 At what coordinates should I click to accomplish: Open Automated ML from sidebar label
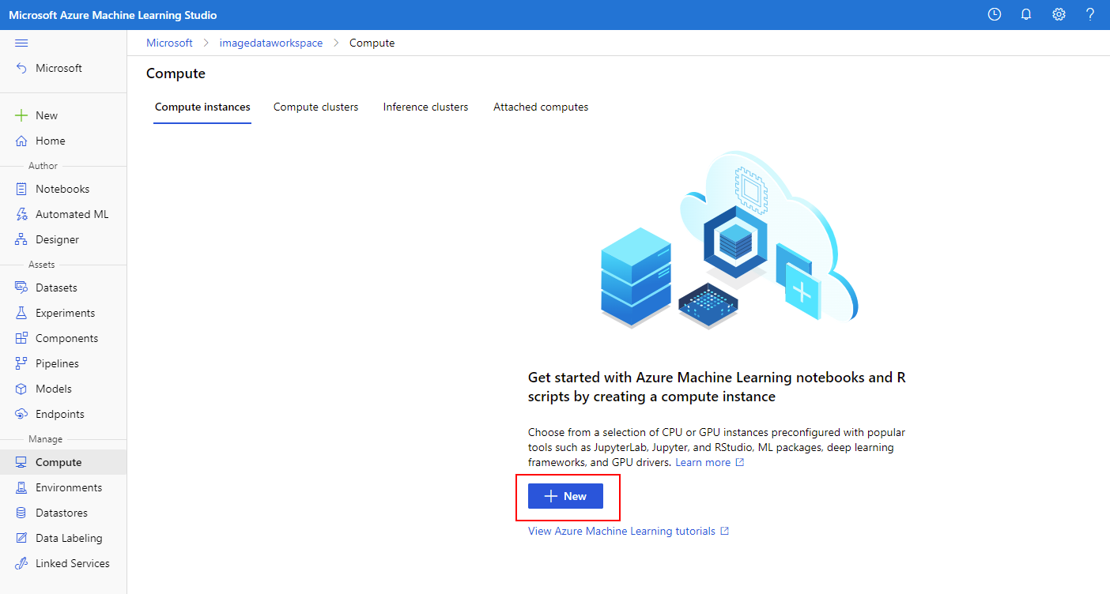72,214
